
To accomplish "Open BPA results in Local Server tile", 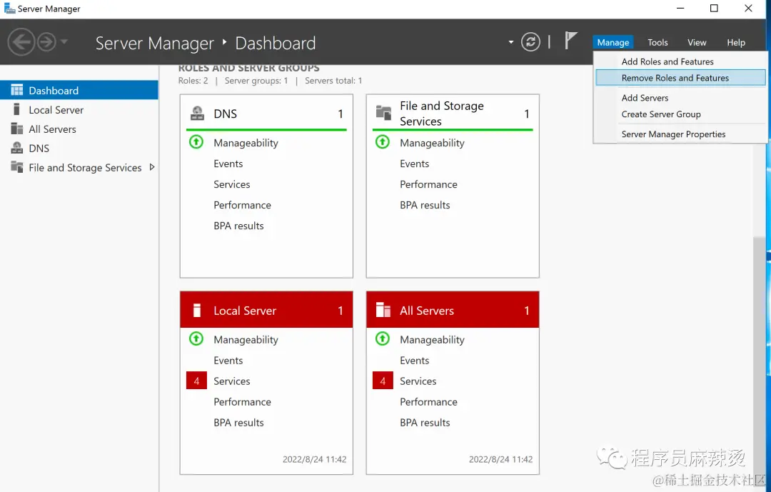I will [x=238, y=422].
